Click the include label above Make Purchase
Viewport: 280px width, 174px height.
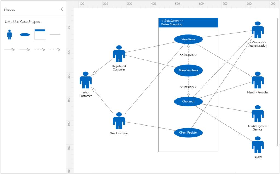[188, 55]
